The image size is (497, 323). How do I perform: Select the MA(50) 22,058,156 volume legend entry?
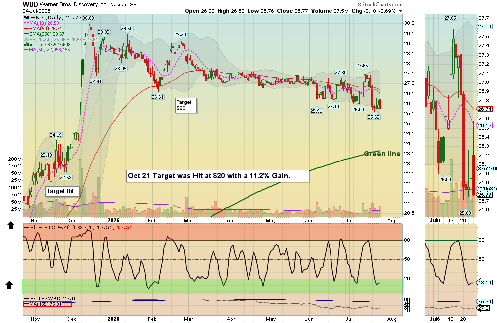click(x=47, y=50)
